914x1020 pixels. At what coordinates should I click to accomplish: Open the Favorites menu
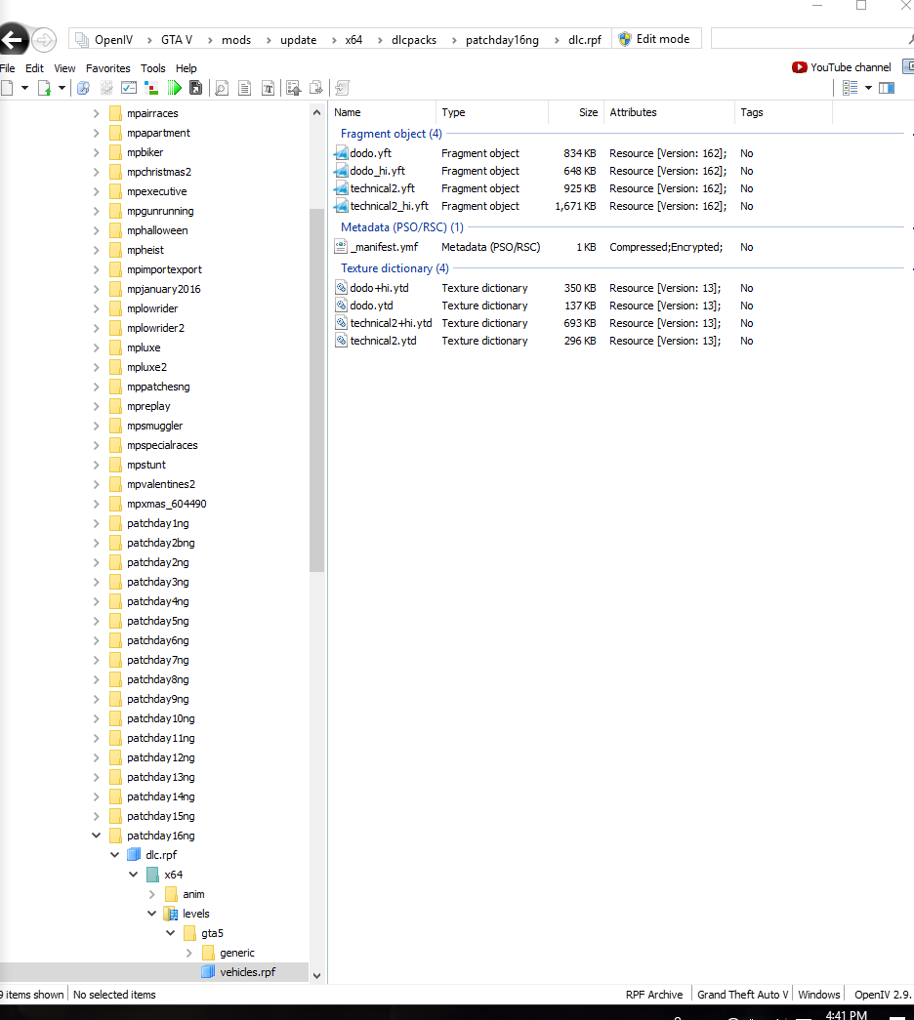tap(108, 68)
